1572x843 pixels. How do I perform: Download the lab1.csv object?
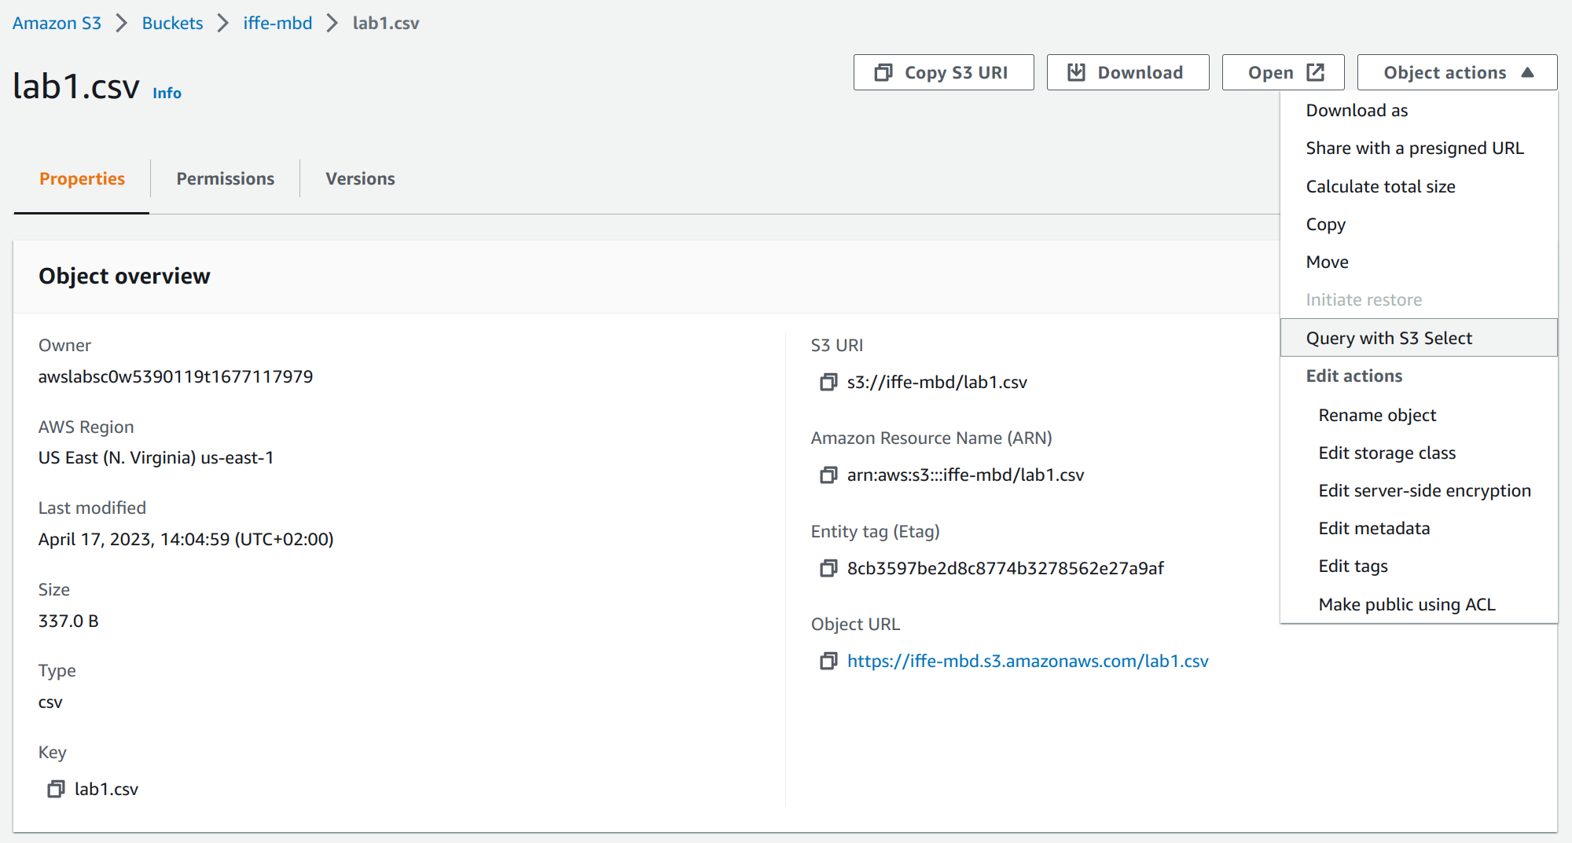[x=1127, y=72]
